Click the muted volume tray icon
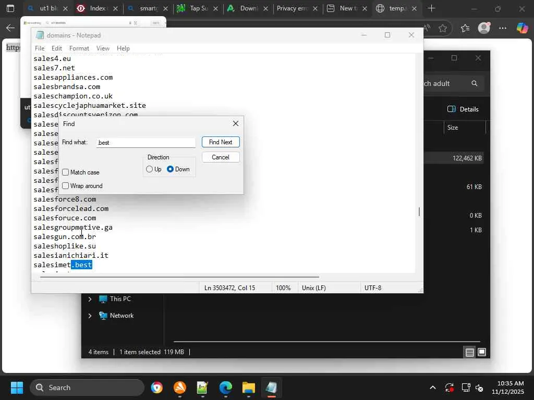Viewport: 534px width, 400px height. (x=479, y=387)
